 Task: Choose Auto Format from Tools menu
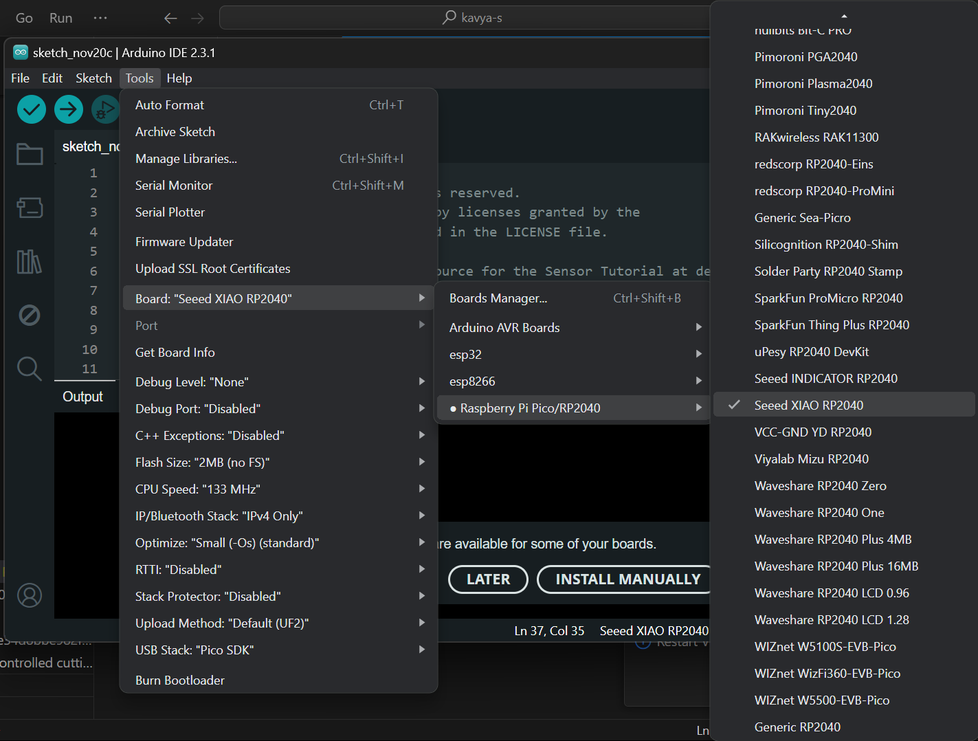pyautogui.click(x=278, y=105)
